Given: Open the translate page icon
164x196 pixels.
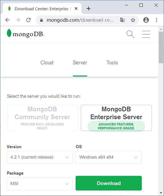Looking at the screenshot, I should pyautogui.click(x=122, y=20).
